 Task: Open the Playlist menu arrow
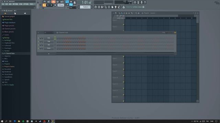tap(113, 13)
